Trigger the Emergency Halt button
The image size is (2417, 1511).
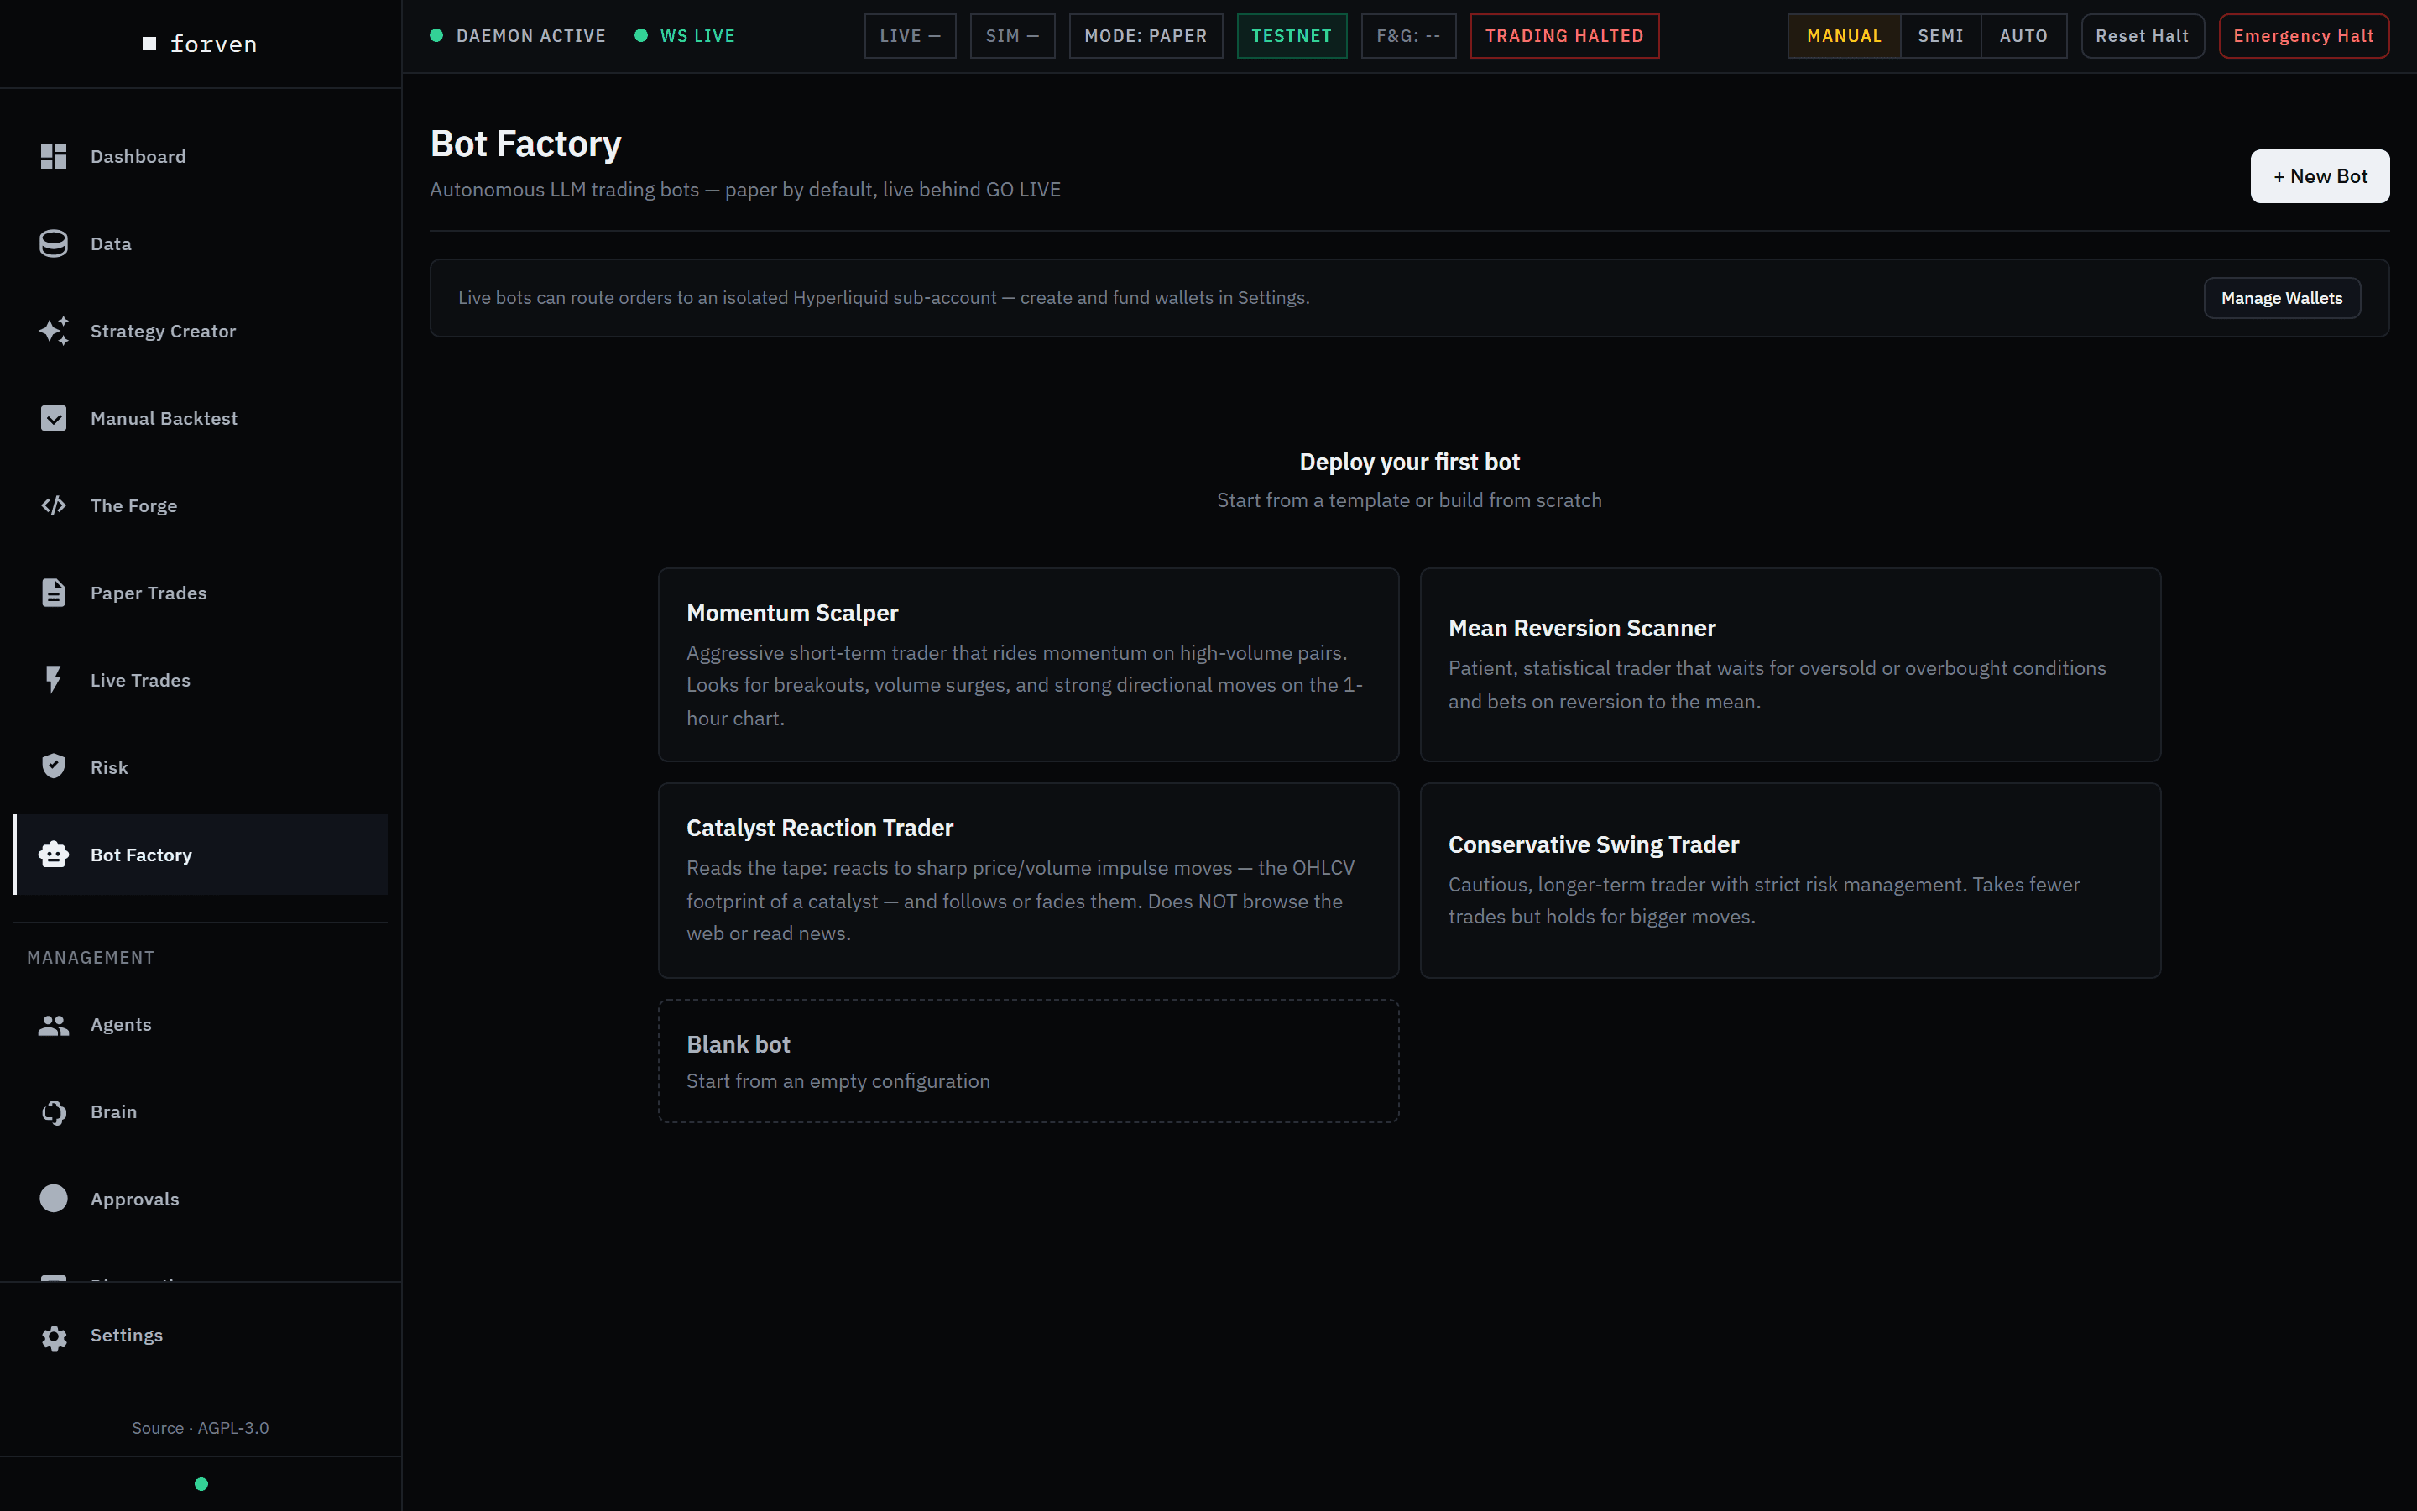[x=2303, y=36]
